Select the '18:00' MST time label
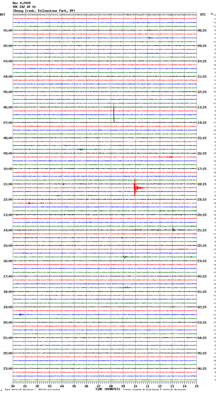Viewport: 217px width, 393px height. (8, 292)
